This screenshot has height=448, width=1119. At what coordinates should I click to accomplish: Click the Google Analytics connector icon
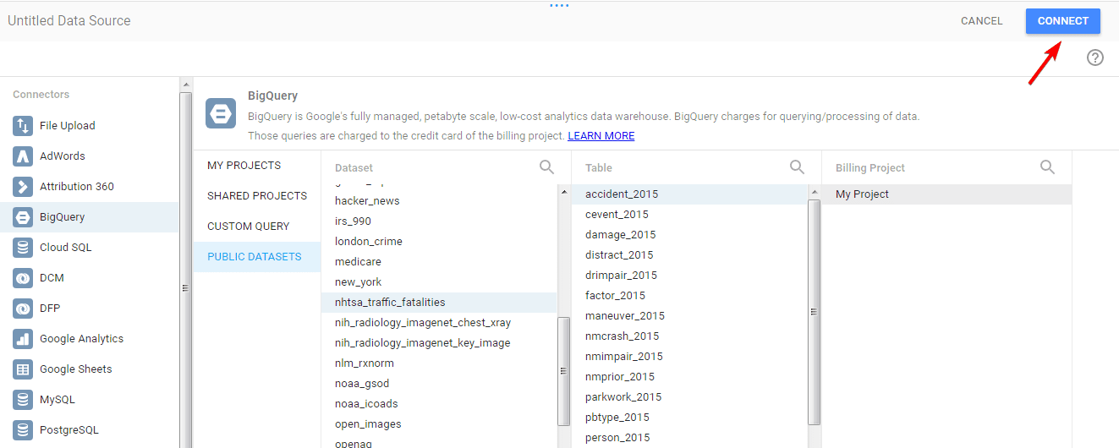coord(23,339)
